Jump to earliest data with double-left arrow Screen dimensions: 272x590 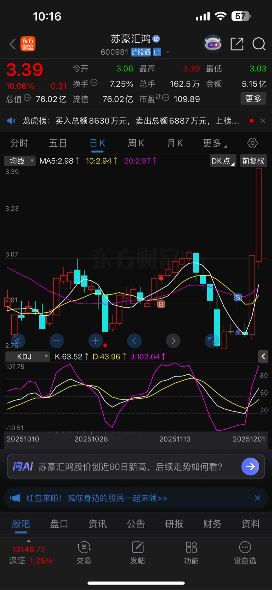[x=18, y=341]
